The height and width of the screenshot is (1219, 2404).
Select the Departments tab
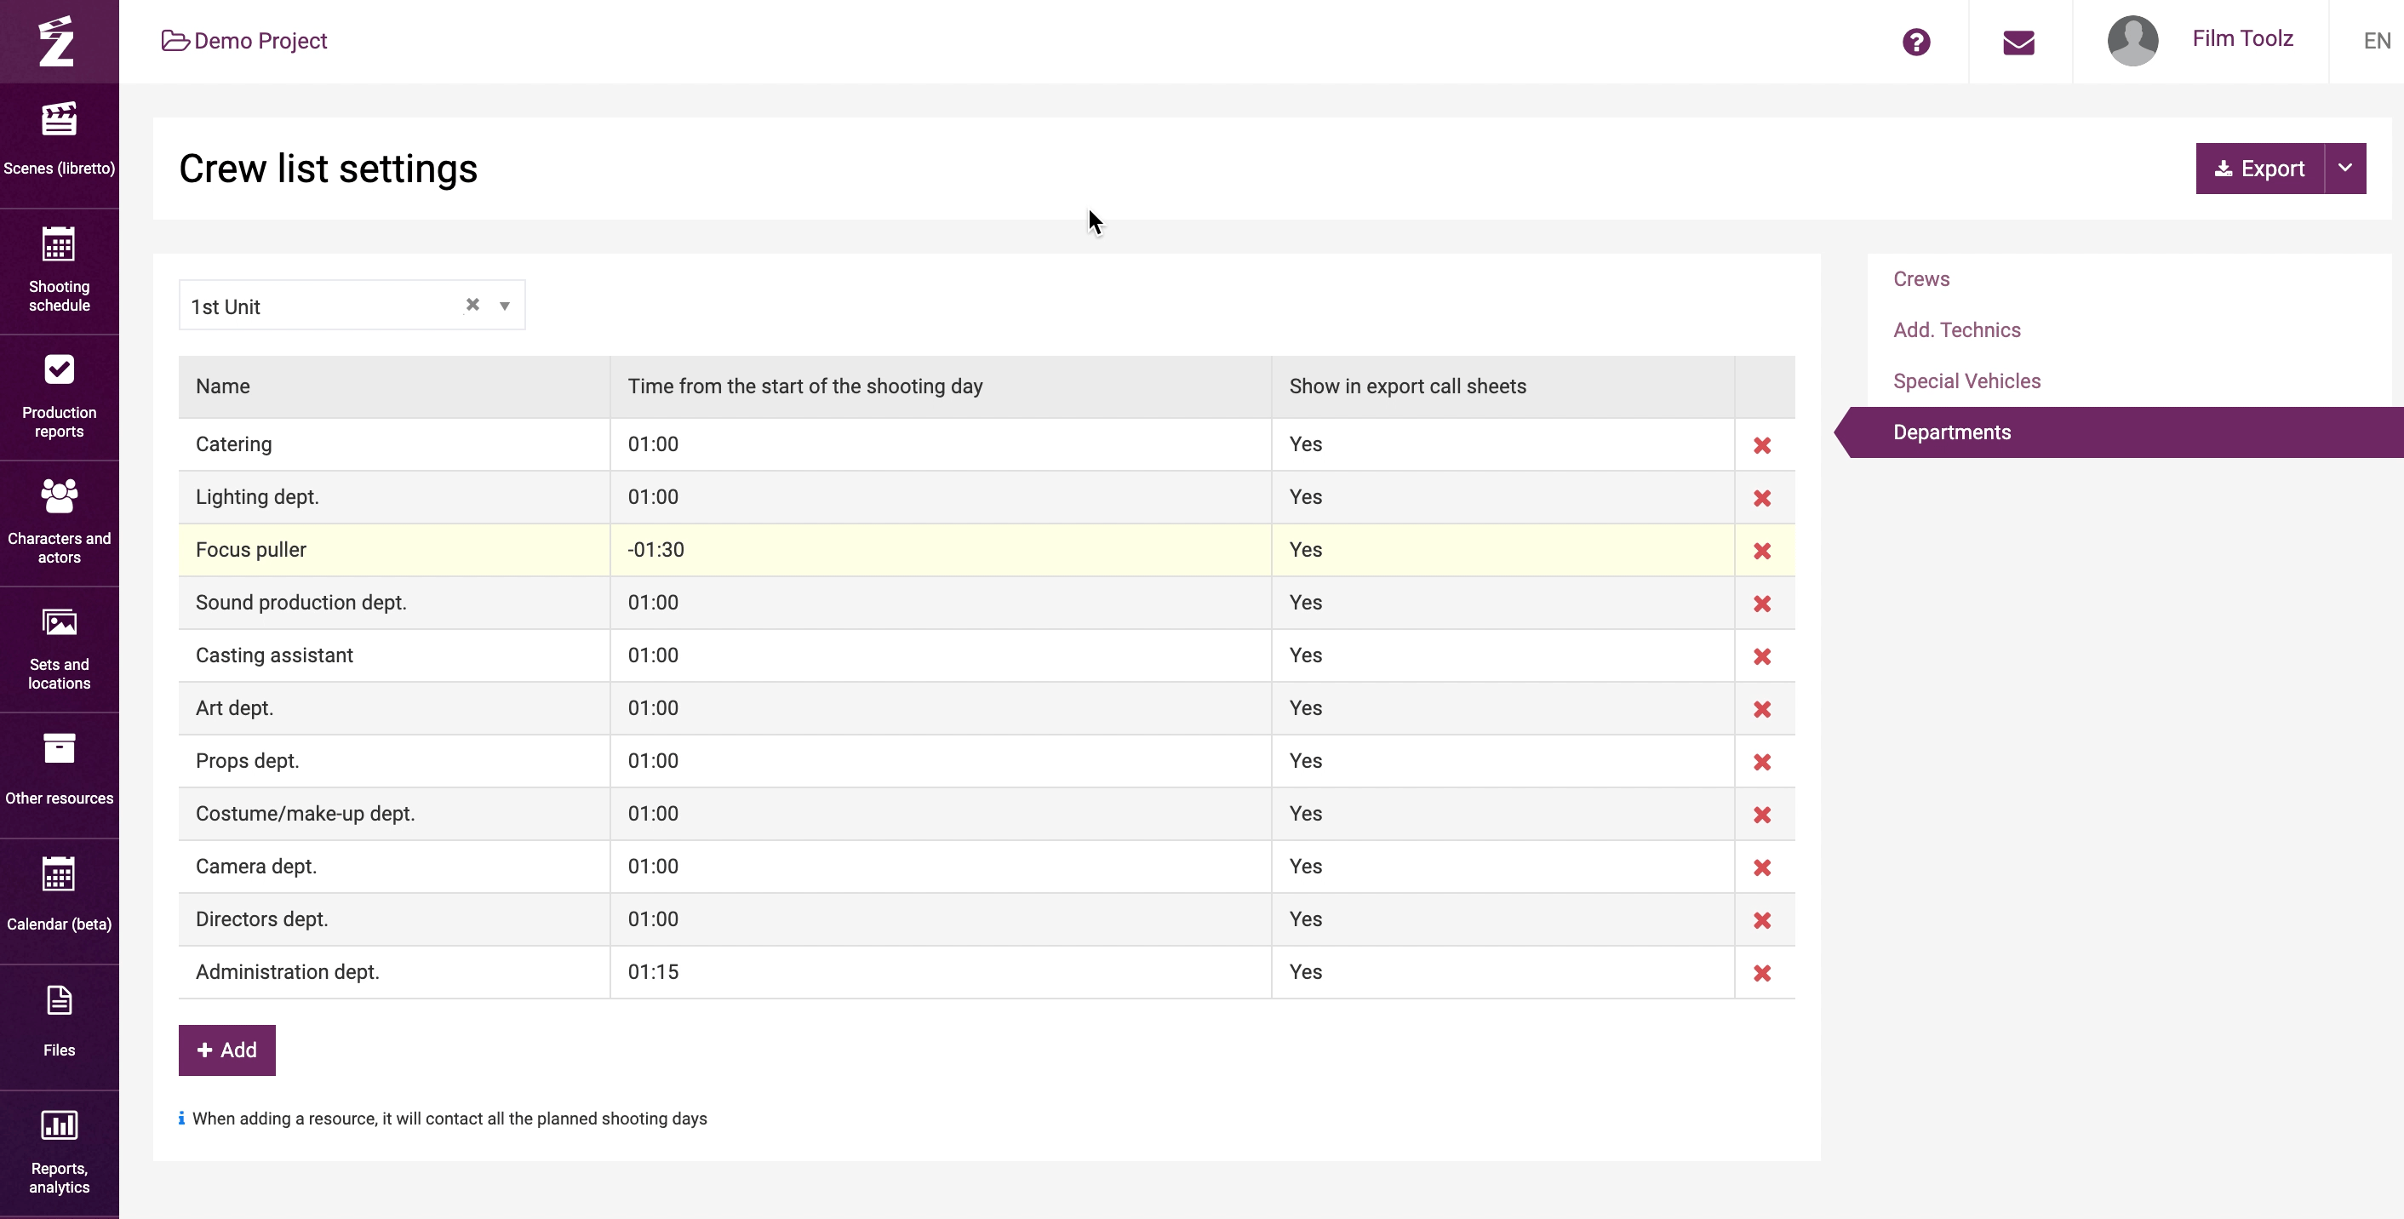[2119, 432]
